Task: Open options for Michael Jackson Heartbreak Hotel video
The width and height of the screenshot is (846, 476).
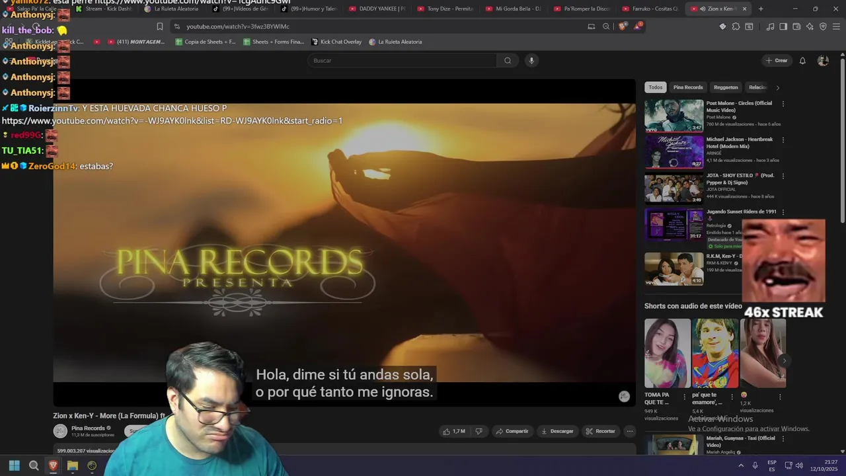Action: click(x=783, y=140)
